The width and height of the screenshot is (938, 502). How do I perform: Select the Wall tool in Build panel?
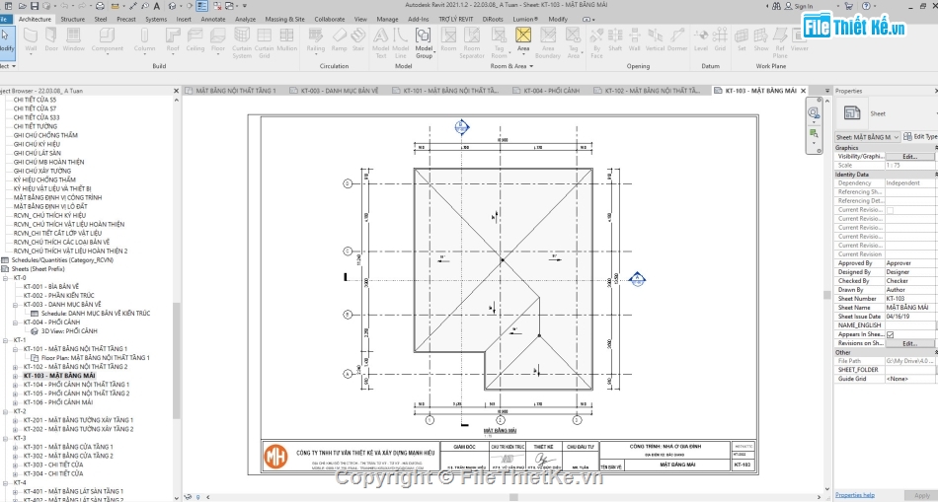(x=31, y=39)
